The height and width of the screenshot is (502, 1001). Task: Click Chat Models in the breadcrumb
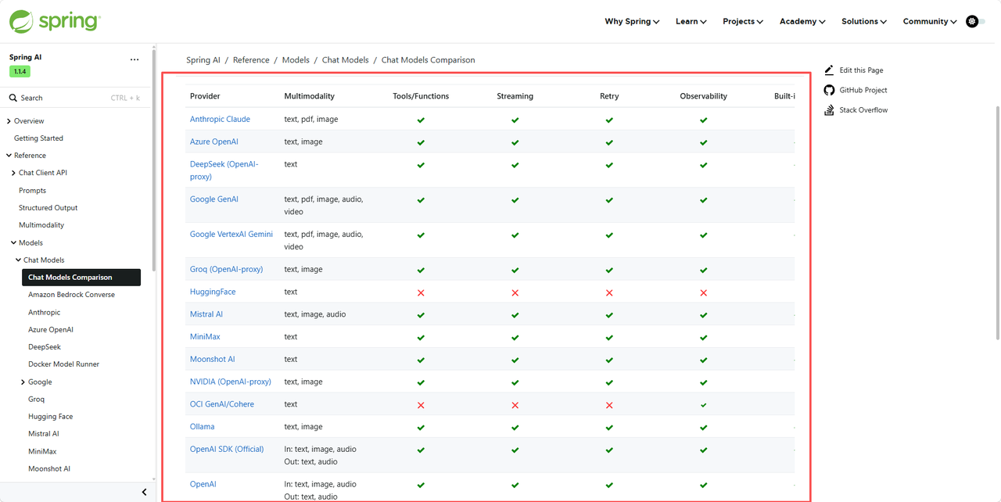[x=345, y=59]
